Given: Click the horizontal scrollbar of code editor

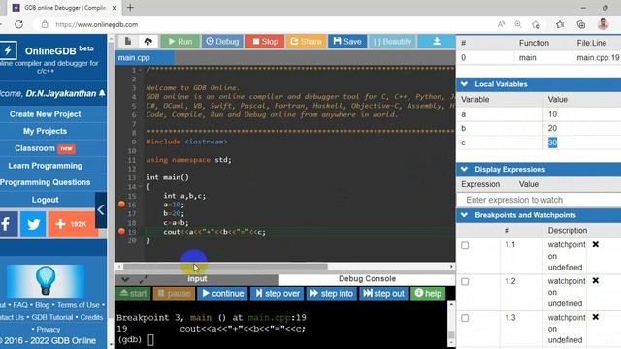Looking at the screenshot, I should pos(225,267).
